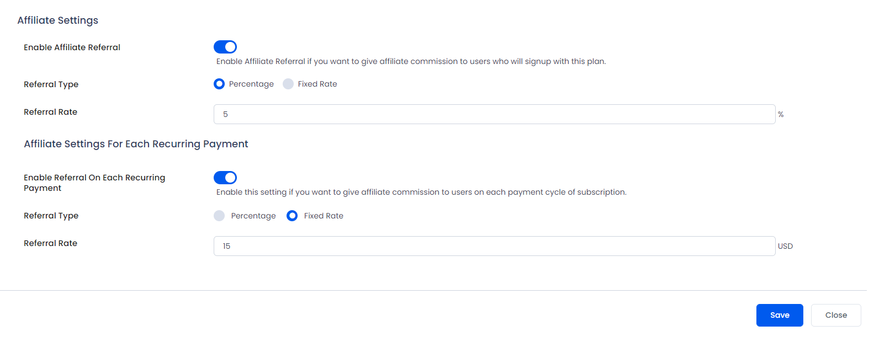
Task: Click the USD suffix beside the rate field
Action: (x=785, y=246)
